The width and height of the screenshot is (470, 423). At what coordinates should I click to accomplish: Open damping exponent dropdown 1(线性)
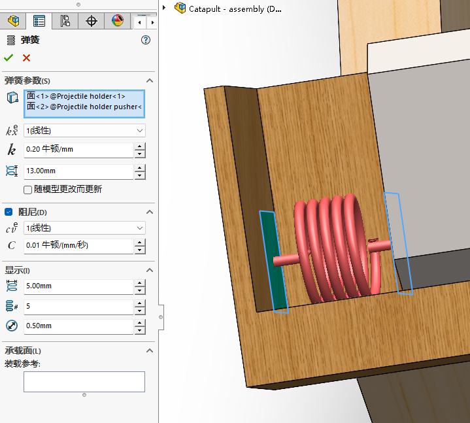pyautogui.click(x=84, y=228)
